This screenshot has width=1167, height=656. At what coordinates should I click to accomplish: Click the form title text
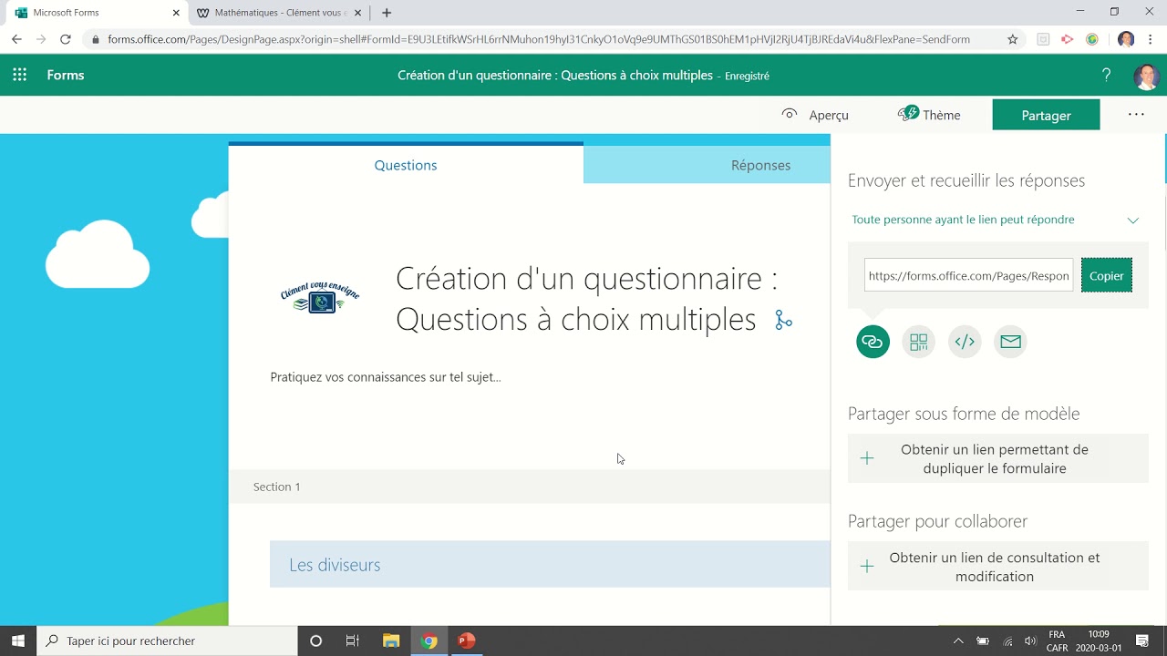[x=587, y=298]
